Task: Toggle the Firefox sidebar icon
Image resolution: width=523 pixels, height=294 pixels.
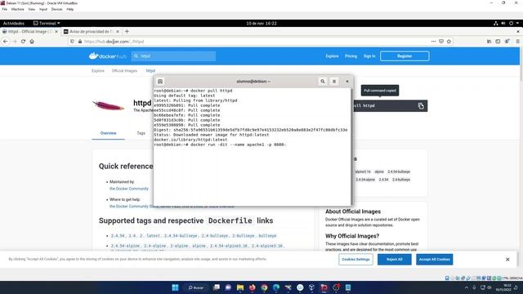Action: (x=498, y=42)
